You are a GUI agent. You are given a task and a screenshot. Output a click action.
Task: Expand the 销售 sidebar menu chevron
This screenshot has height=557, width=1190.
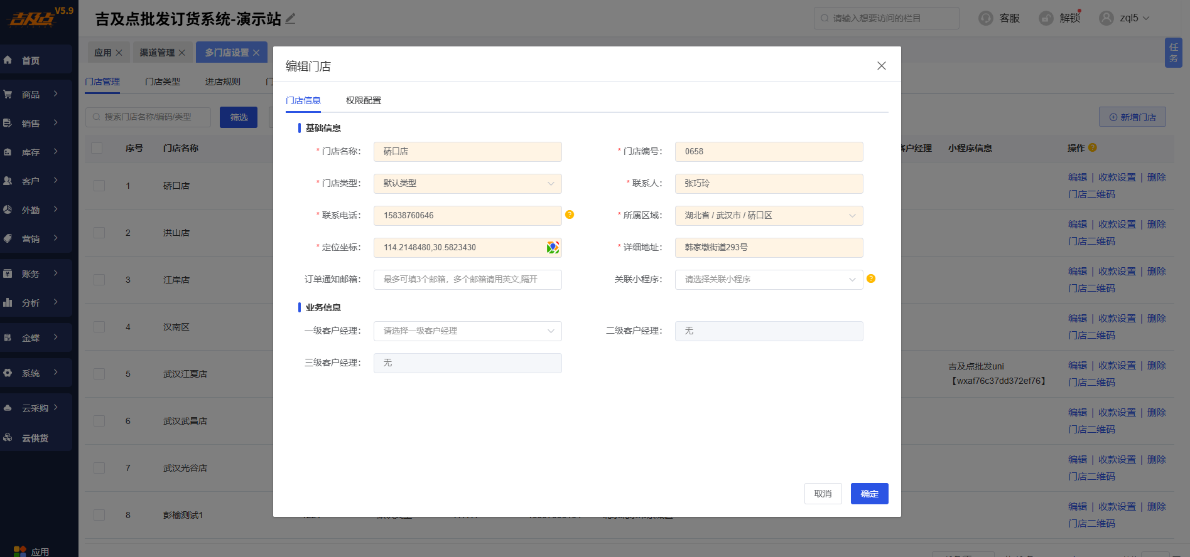[x=56, y=123]
